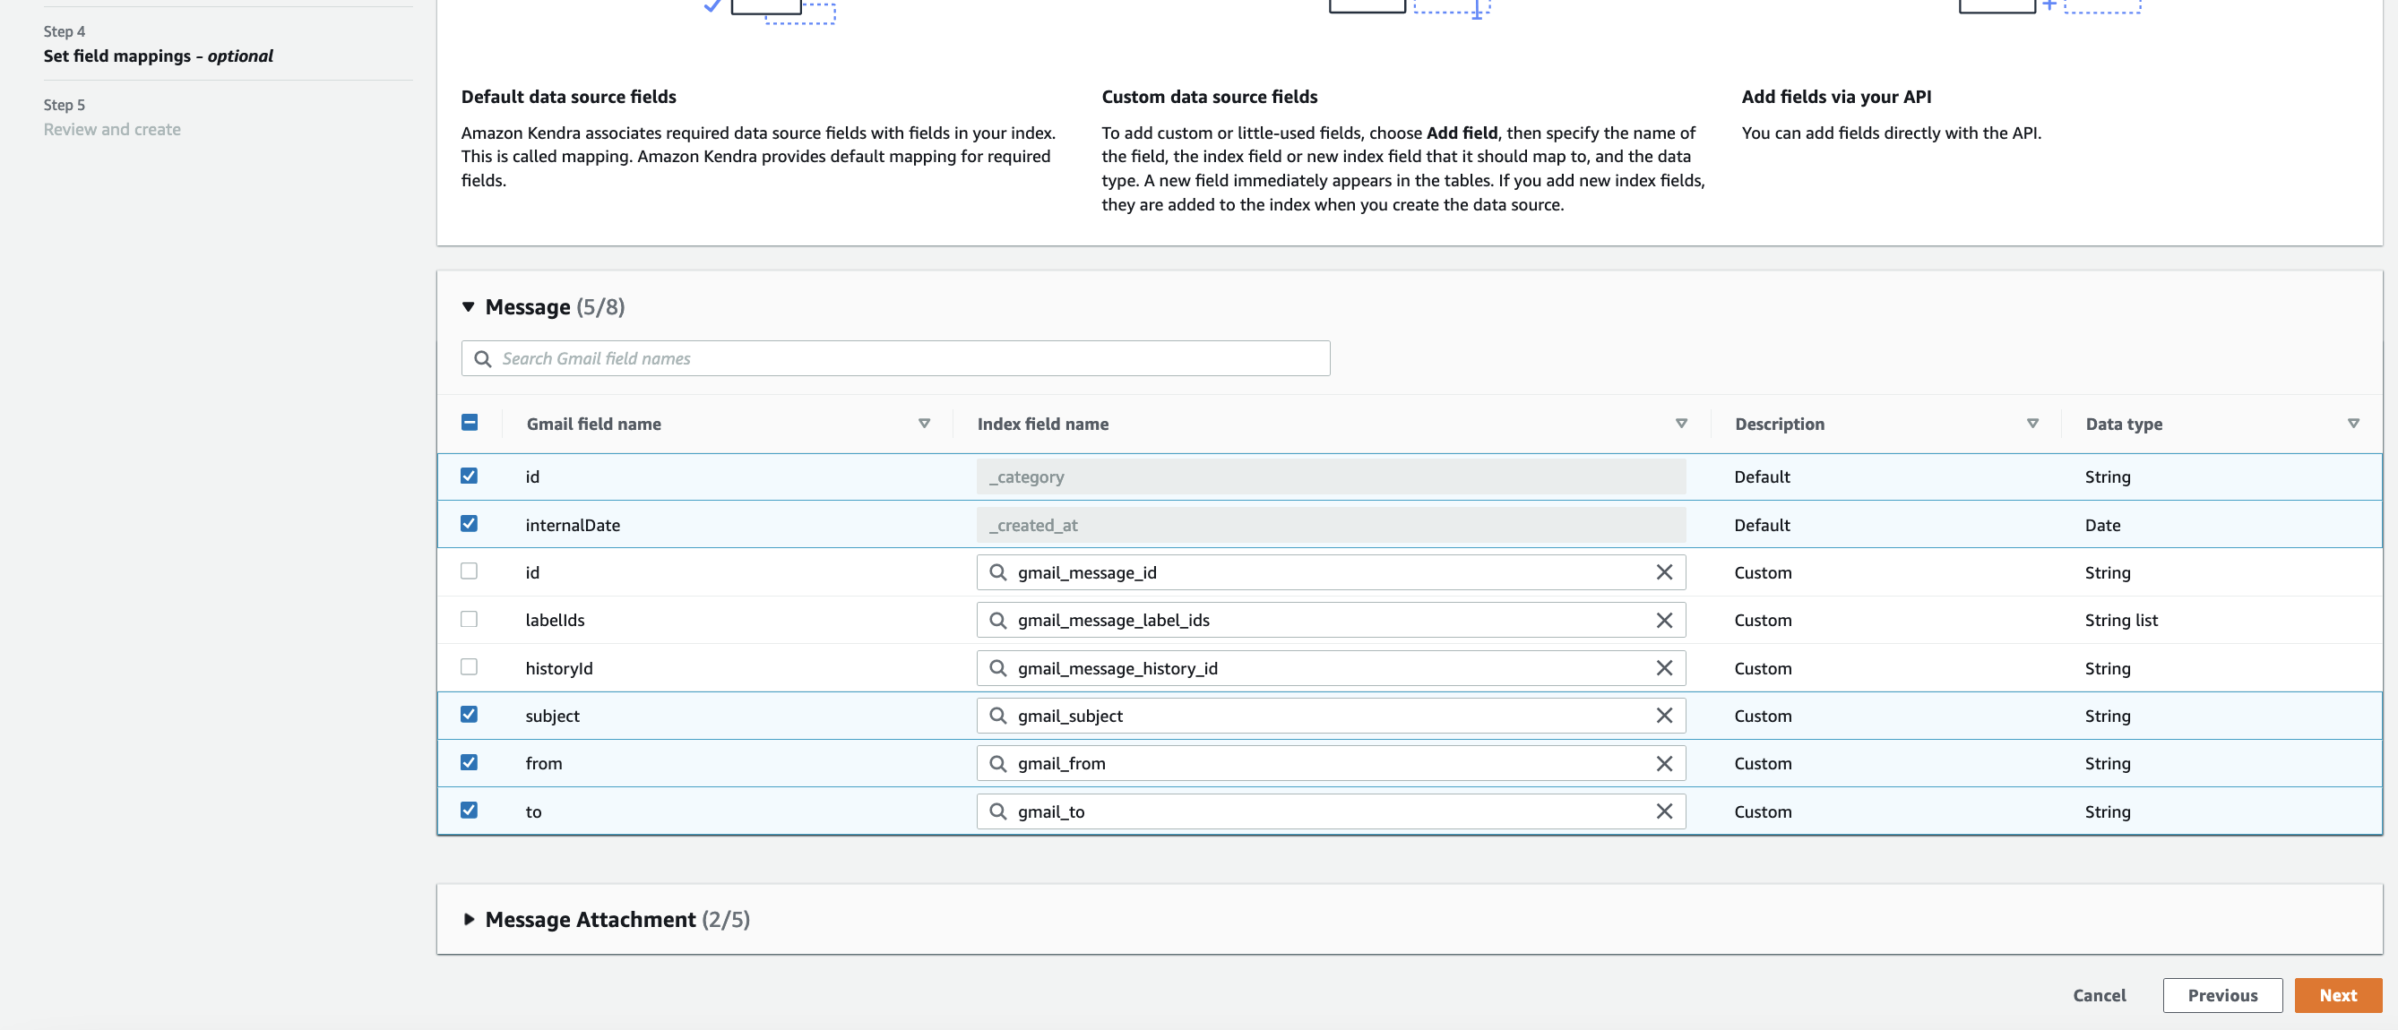
Task: Collapse the Message section
Action: click(469, 307)
